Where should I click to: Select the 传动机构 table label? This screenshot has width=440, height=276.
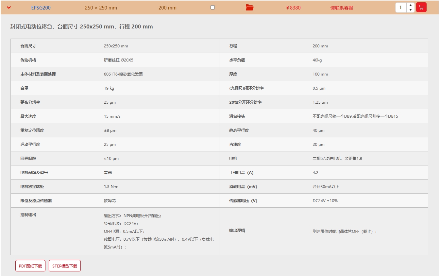tap(28, 60)
